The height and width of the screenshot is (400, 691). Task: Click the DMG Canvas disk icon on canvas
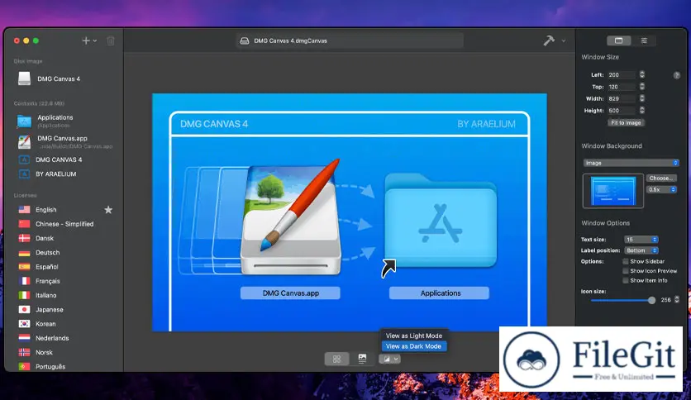[291, 218]
